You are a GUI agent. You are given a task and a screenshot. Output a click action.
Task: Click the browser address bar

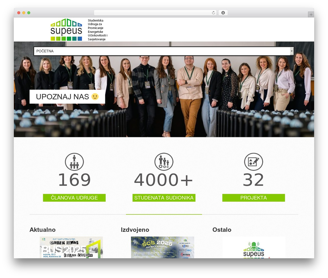point(155,13)
